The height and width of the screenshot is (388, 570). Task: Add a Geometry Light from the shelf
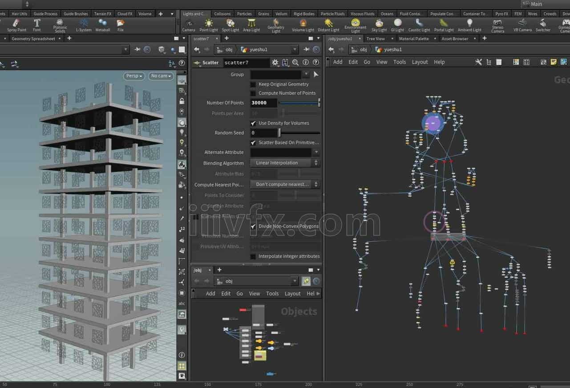tap(276, 26)
